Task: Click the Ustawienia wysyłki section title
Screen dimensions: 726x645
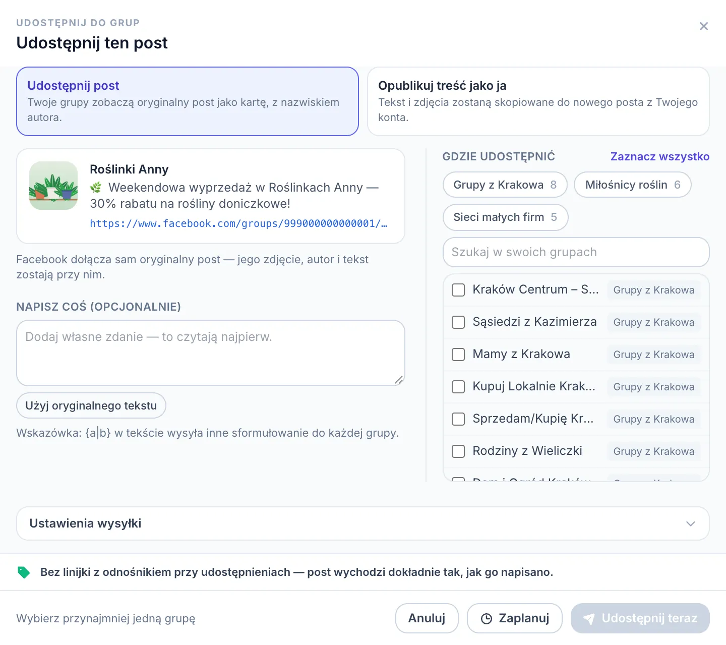Action: coord(85,523)
